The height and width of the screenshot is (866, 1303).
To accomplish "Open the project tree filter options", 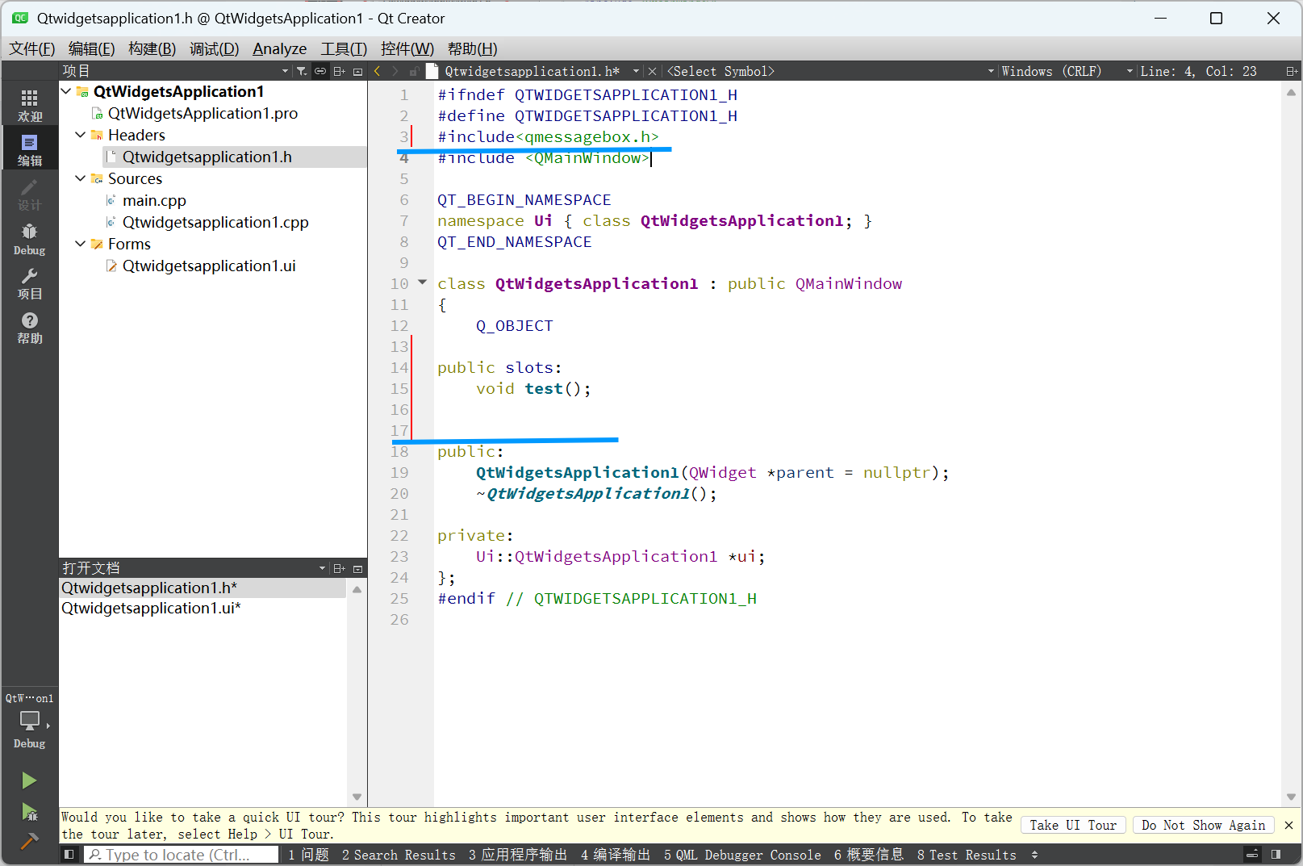I will pos(301,71).
